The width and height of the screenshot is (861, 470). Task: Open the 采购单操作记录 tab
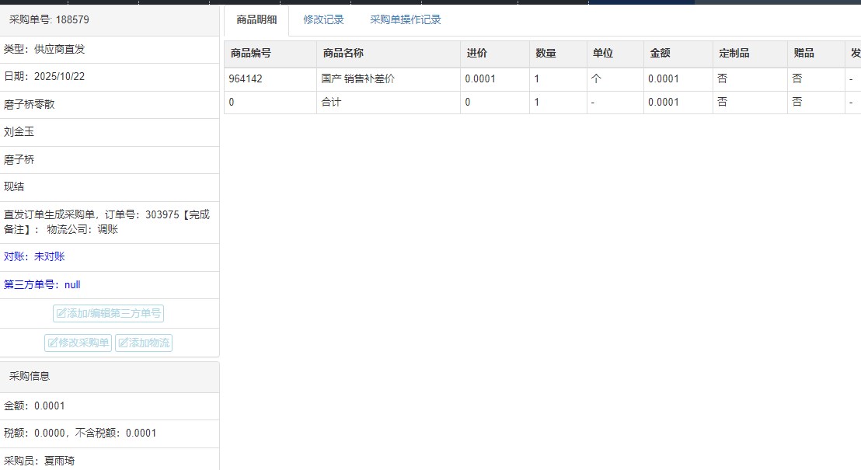pos(405,20)
